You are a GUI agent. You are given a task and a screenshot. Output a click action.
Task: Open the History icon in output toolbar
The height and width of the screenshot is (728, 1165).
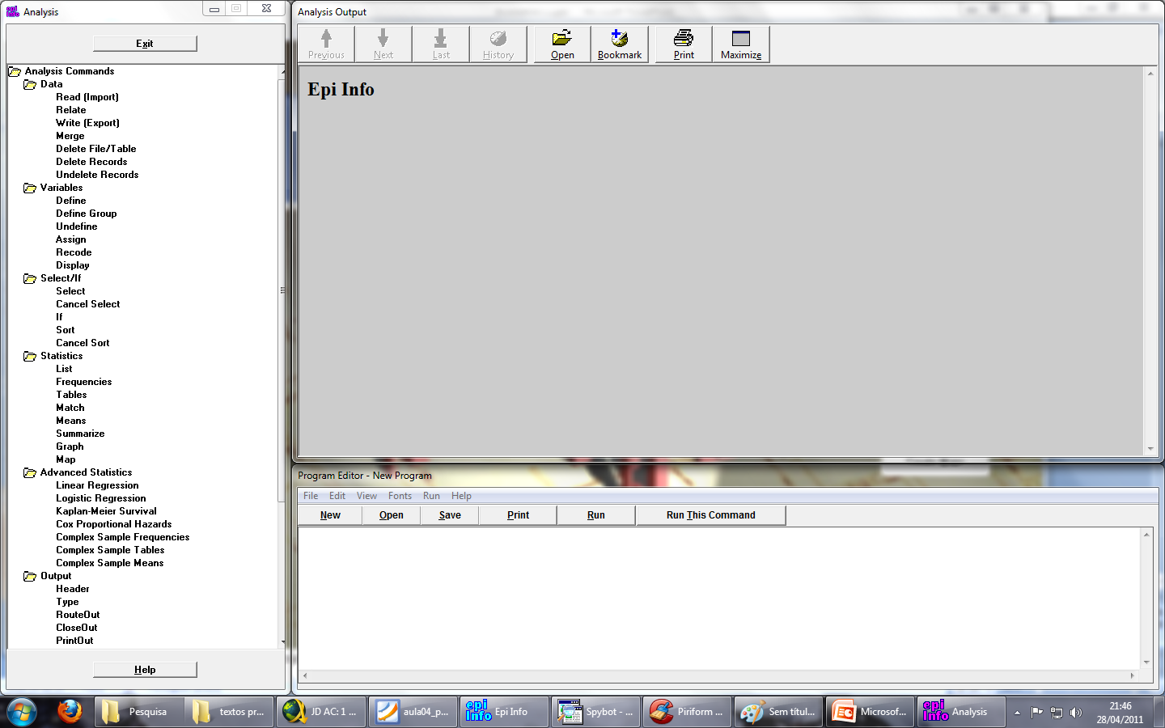pyautogui.click(x=498, y=44)
